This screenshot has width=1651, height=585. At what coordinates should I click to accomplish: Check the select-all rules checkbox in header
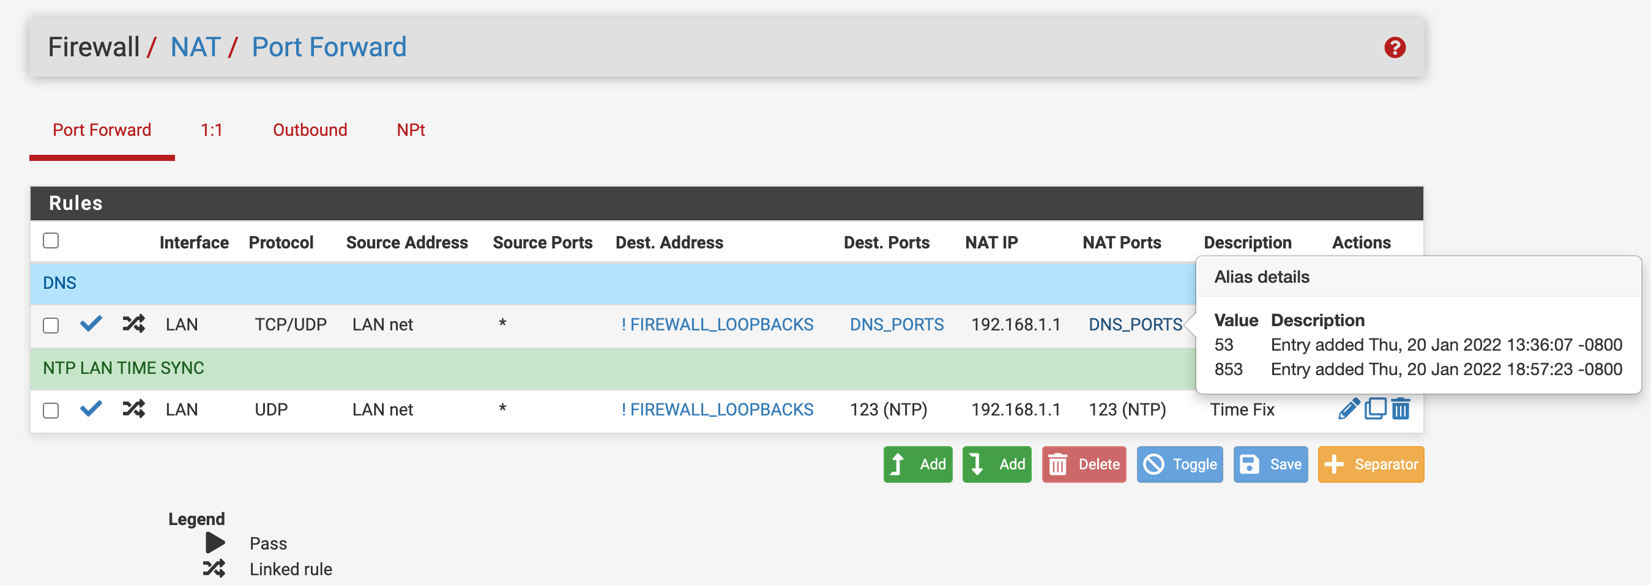click(x=51, y=241)
